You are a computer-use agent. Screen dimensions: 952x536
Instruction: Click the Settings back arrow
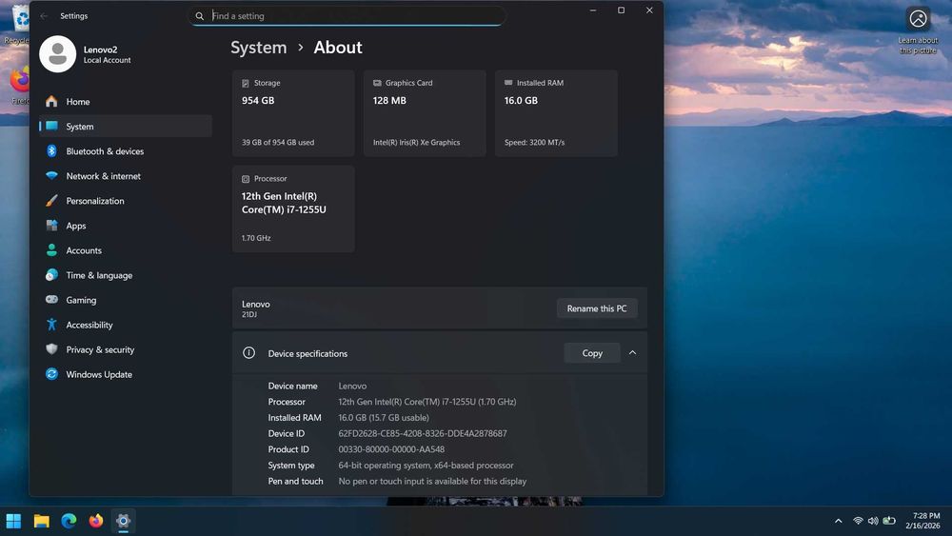[x=44, y=16]
